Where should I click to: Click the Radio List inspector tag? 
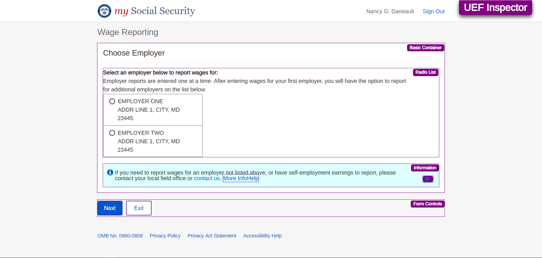tap(425, 72)
